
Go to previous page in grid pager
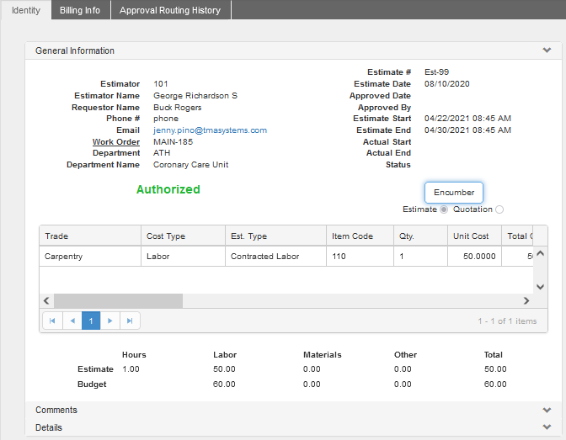point(72,321)
